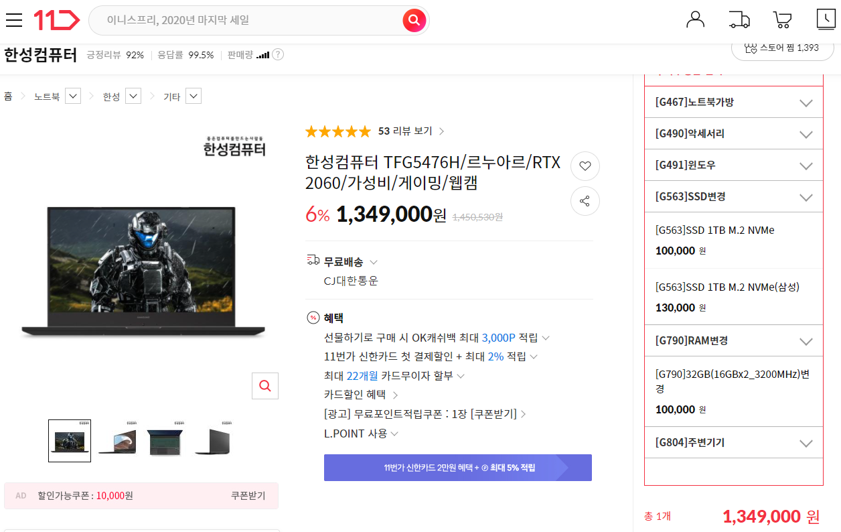Open the 노트북 breadcrumb dropdown
This screenshot has height=532, width=841.
[x=73, y=96]
